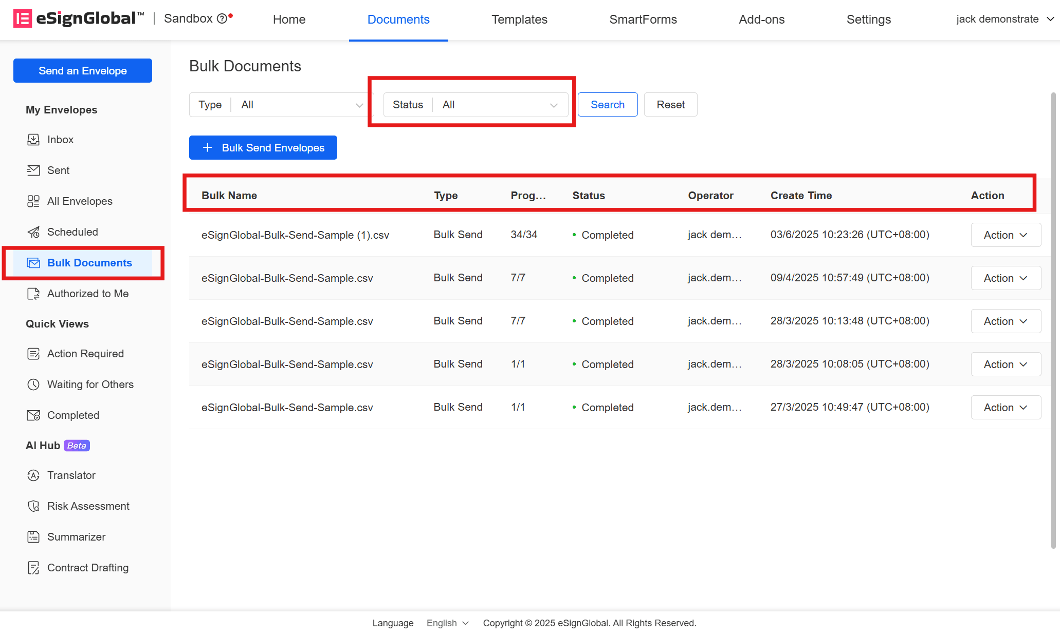The width and height of the screenshot is (1060, 635).
Task: Open the English language selector
Action: pyautogui.click(x=447, y=623)
